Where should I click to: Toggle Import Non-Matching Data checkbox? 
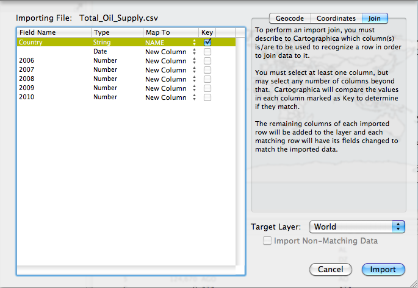267,241
